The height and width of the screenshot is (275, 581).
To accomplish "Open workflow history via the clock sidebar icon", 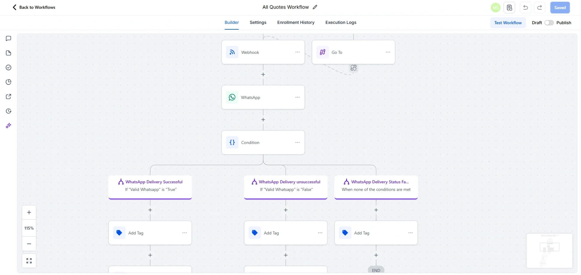I will coord(8,111).
